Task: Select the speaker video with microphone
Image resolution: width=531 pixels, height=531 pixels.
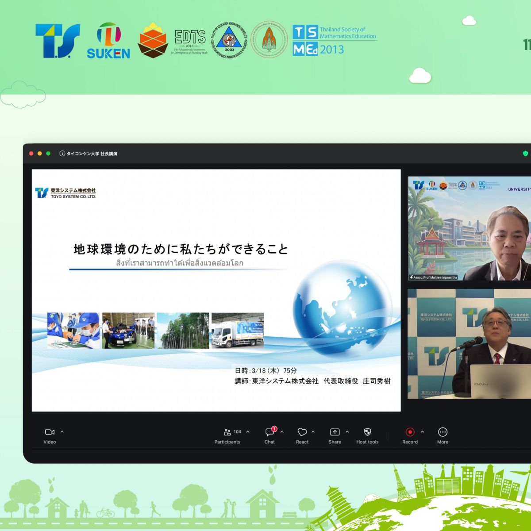Action: pyautogui.click(x=469, y=344)
